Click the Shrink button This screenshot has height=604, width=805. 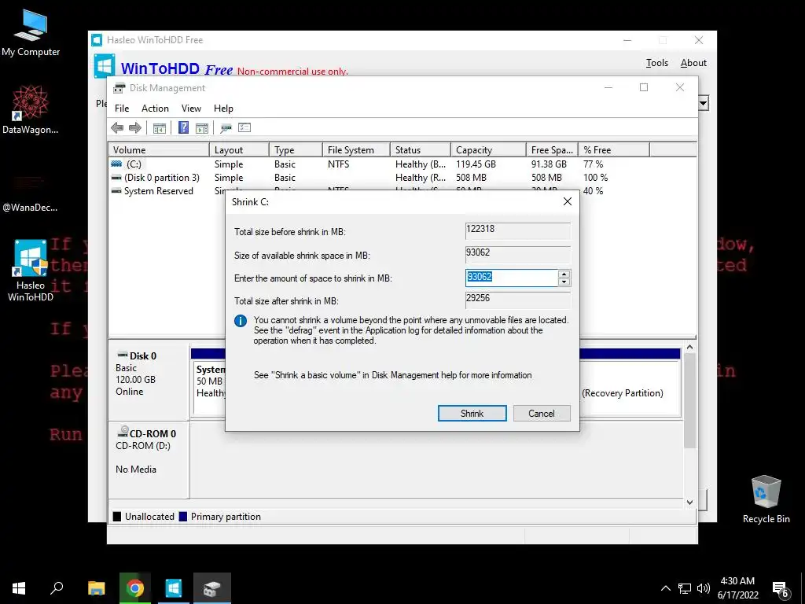click(x=472, y=414)
